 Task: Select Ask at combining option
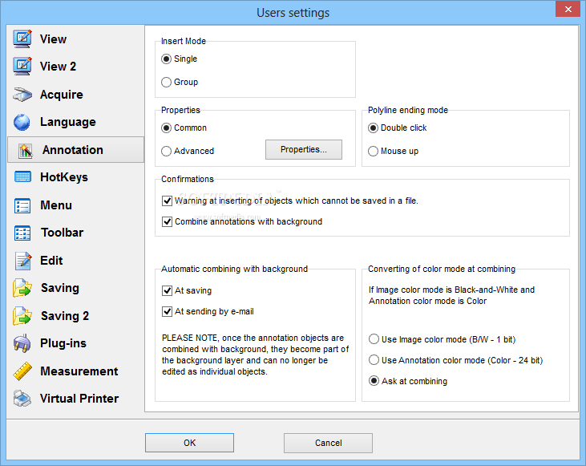point(374,381)
